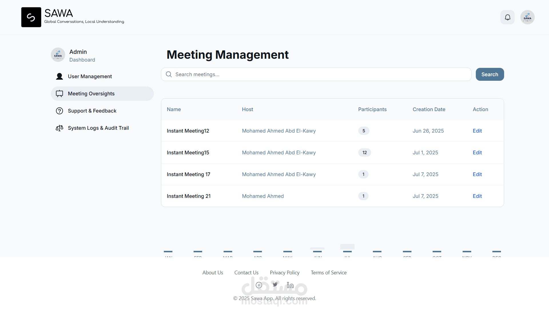Click the System Logs scales icon
The width and height of the screenshot is (549, 313).
(59, 128)
